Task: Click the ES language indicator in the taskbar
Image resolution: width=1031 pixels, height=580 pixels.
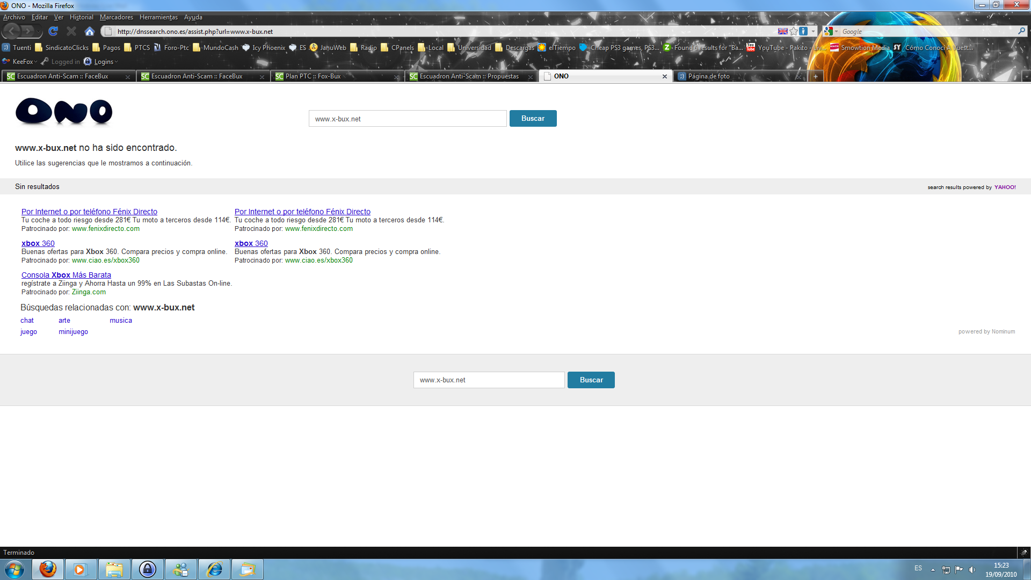Action: pyautogui.click(x=918, y=568)
